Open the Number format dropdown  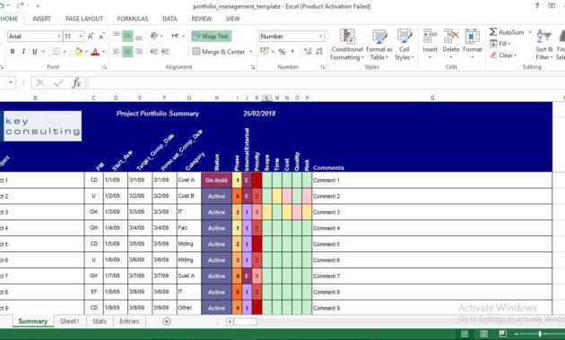[x=320, y=37]
